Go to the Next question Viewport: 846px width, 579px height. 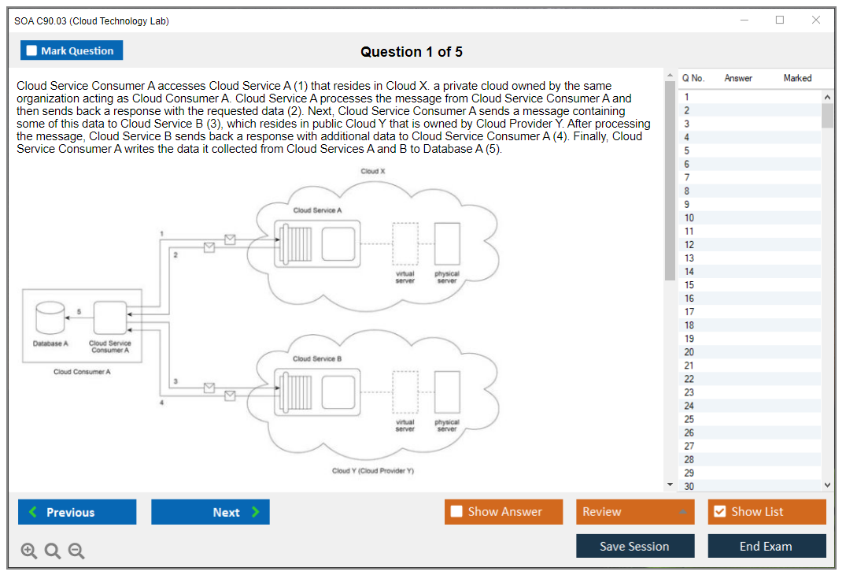pos(210,512)
